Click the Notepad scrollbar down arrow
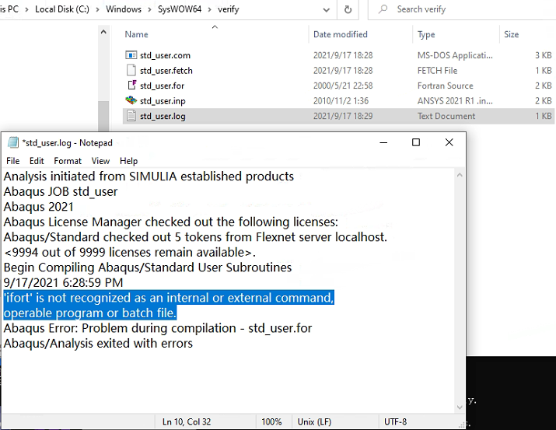 point(460,407)
